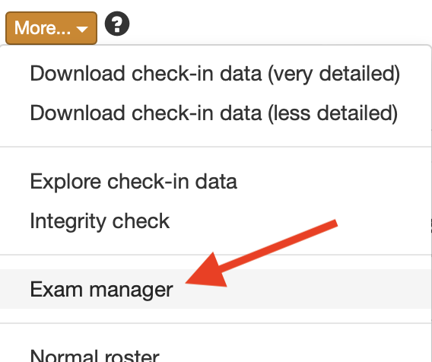Click the dark circular help symbol
This screenshot has height=362, width=432.
click(117, 24)
